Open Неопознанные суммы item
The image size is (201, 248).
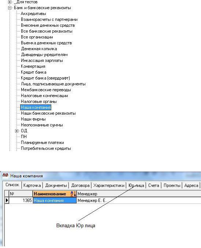tap(42, 125)
